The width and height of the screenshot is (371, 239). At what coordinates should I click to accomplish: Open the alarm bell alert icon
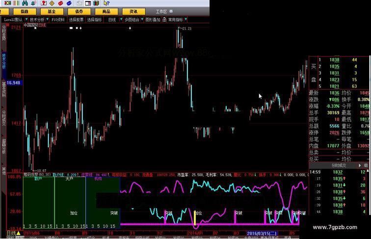pos(33,3)
